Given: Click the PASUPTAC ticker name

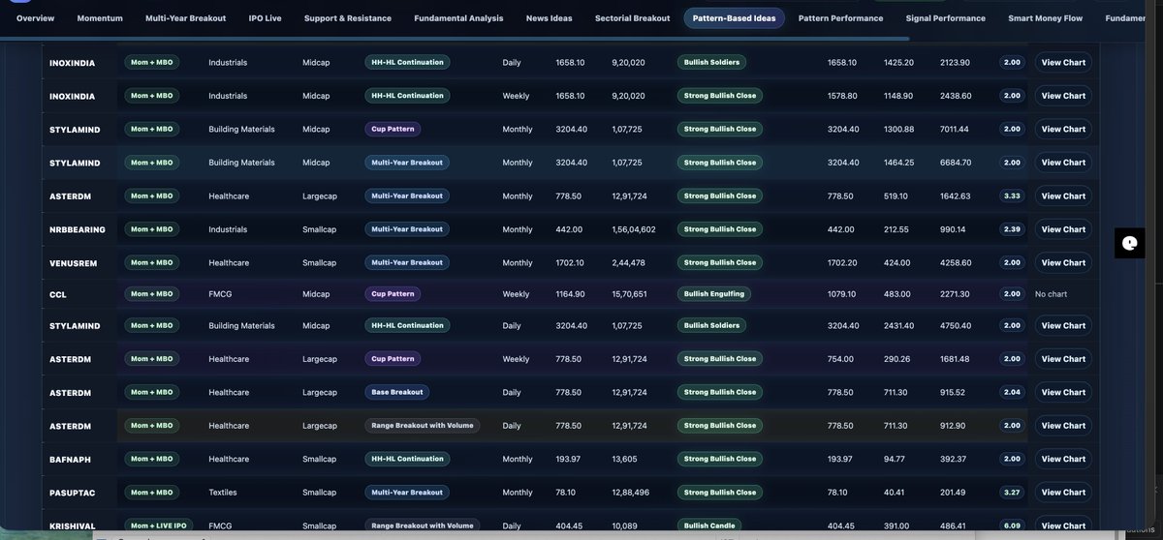Looking at the screenshot, I should click(73, 493).
